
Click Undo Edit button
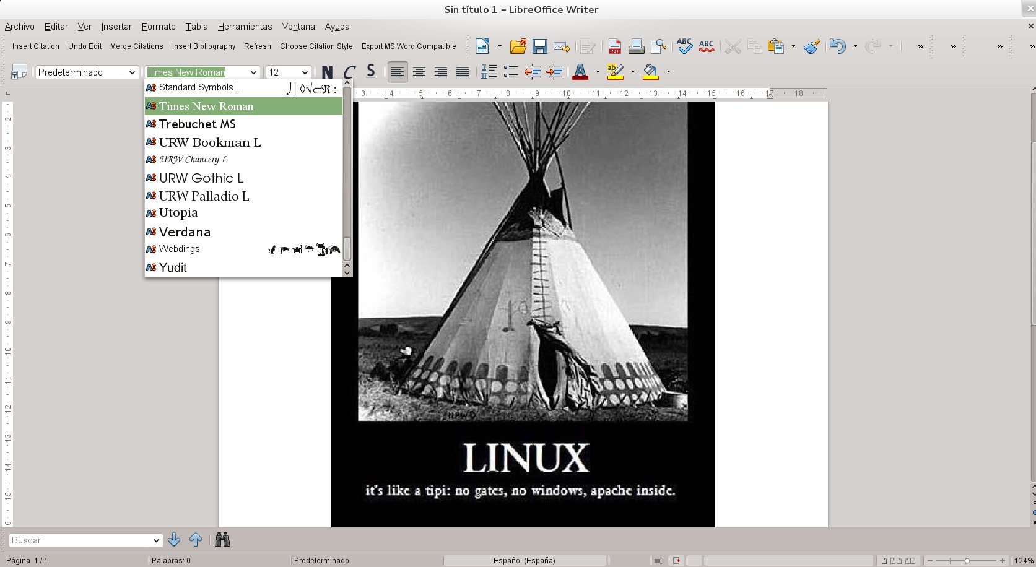[85, 46]
